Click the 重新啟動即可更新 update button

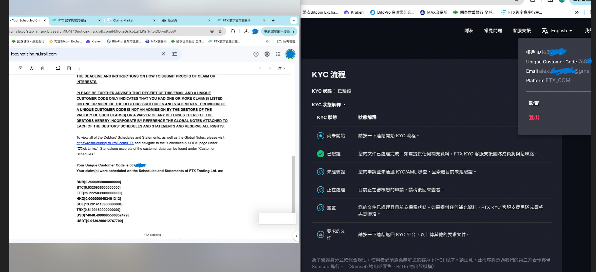(279, 31)
